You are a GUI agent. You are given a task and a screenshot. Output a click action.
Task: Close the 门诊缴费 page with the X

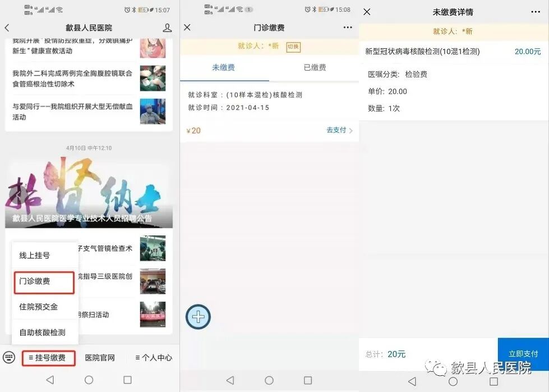(187, 27)
